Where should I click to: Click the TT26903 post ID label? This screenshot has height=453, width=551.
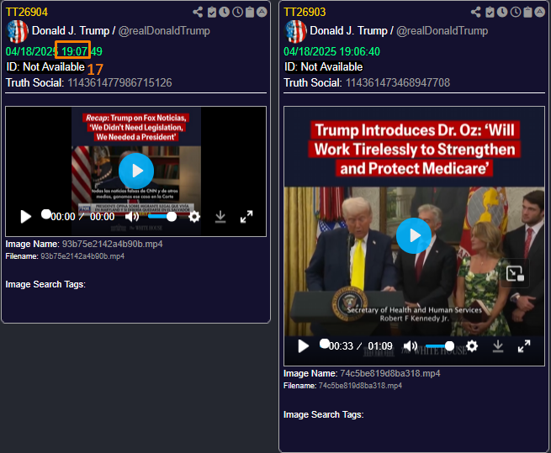click(305, 12)
